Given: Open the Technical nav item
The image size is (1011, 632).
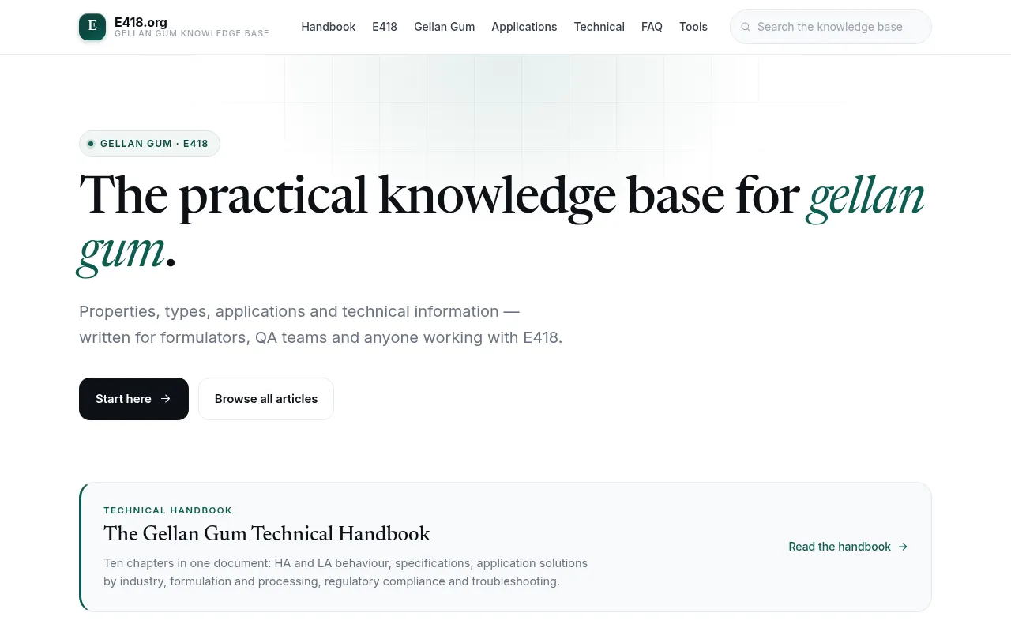Looking at the screenshot, I should coord(599,27).
